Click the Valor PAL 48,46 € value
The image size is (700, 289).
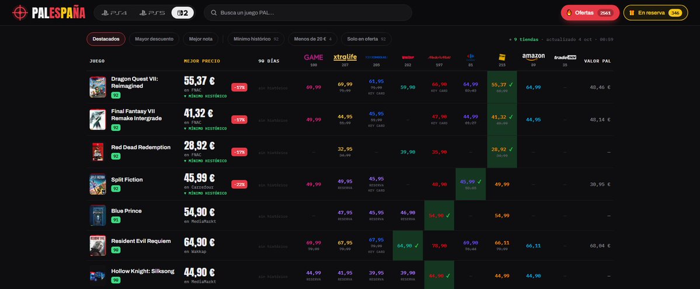pyautogui.click(x=600, y=87)
